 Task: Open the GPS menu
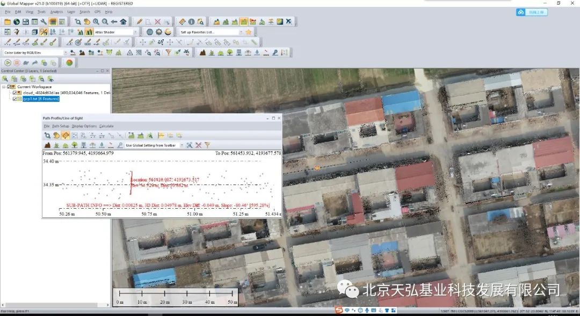tap(98, 12)
